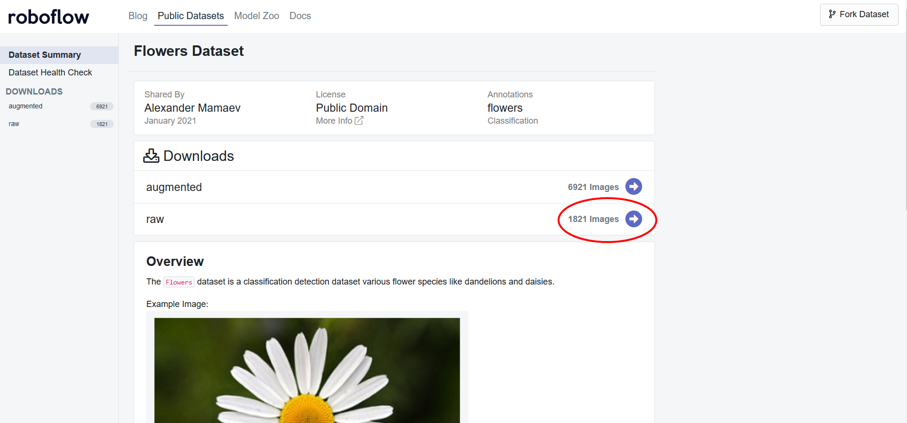Open the Blog page
This screenshot has width=907, height=423.
pos(138,16)
